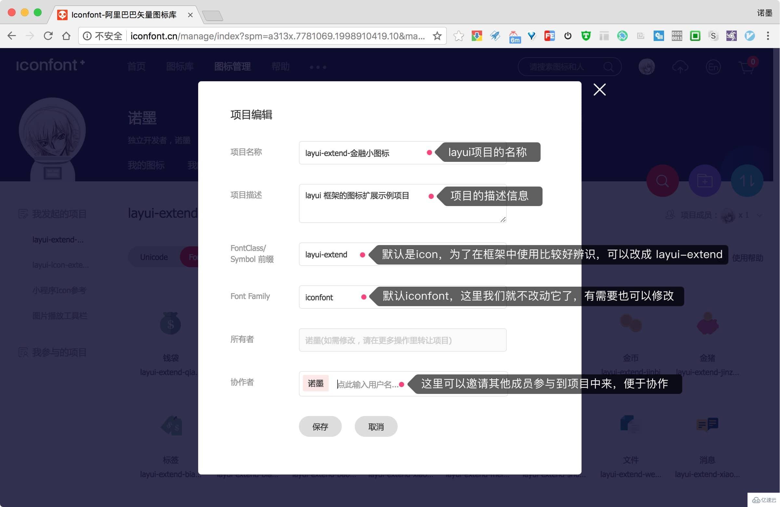Open the shopping cart icon
The height and width of the screenshot is (507, 780).
click(747, 68)
